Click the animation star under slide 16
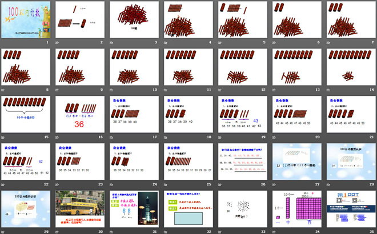 pos(57,136)
